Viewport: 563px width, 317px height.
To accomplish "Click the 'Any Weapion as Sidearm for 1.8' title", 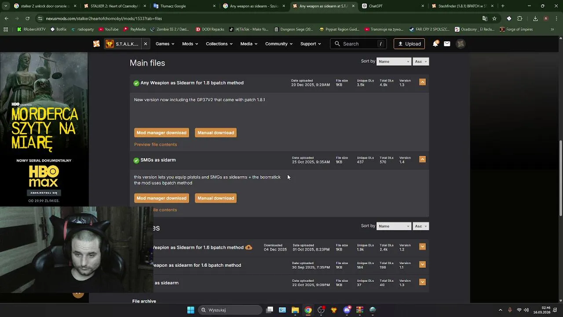I will click(192, 83).
